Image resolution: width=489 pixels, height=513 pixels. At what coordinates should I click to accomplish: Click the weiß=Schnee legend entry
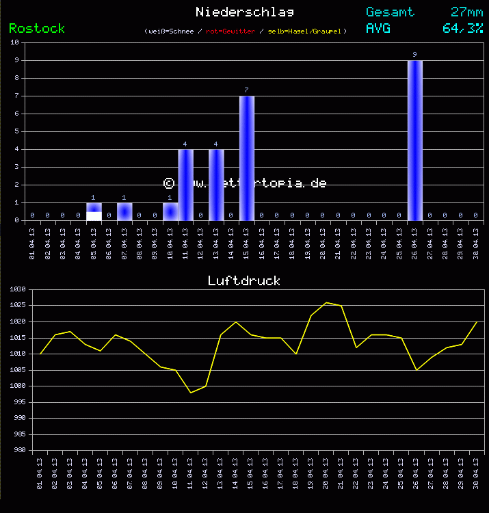171,31
